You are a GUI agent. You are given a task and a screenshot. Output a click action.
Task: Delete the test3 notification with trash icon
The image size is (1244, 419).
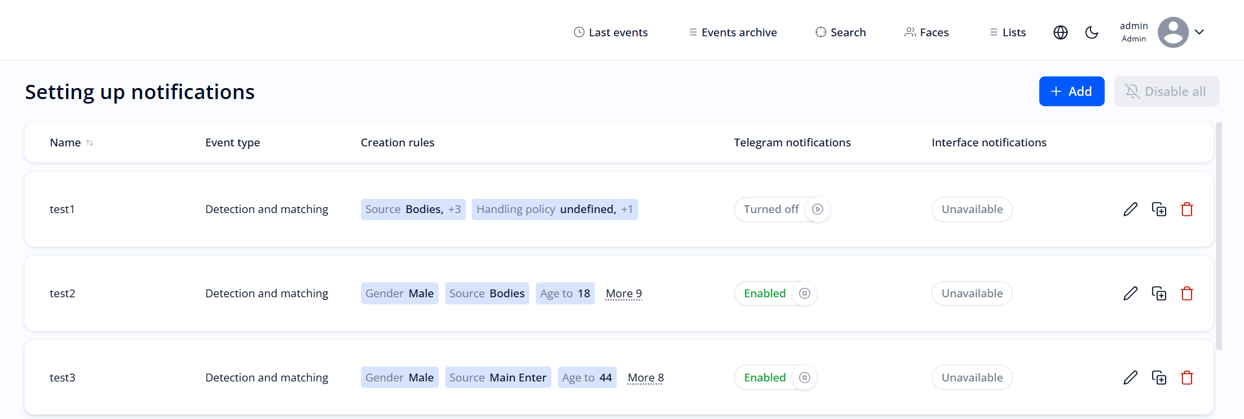[x=1188, y=378]
